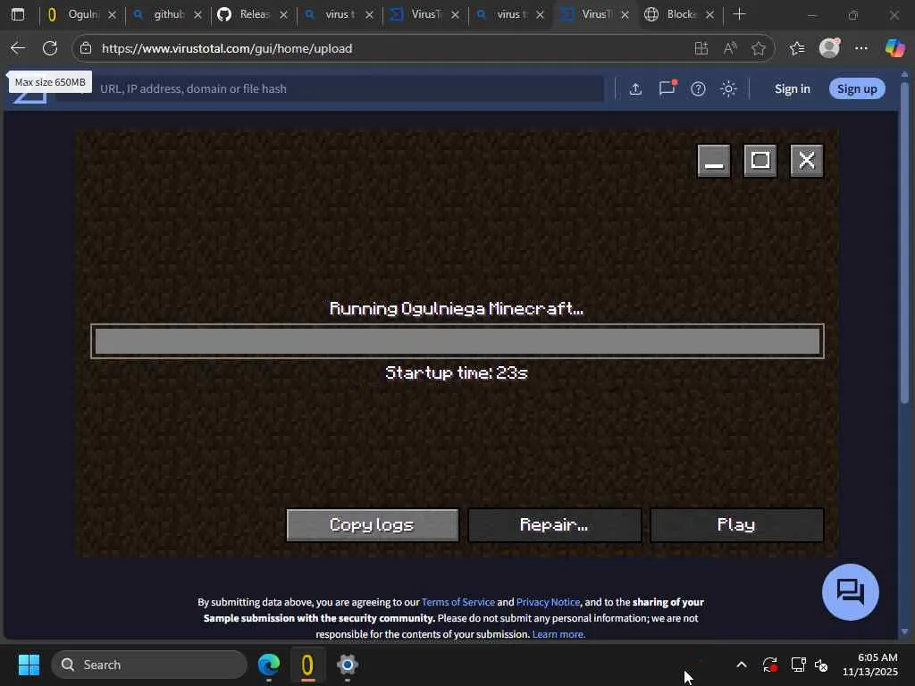Close the Ogulniega tab
This screenshot has width=915, height=686.
click(112, 14)
